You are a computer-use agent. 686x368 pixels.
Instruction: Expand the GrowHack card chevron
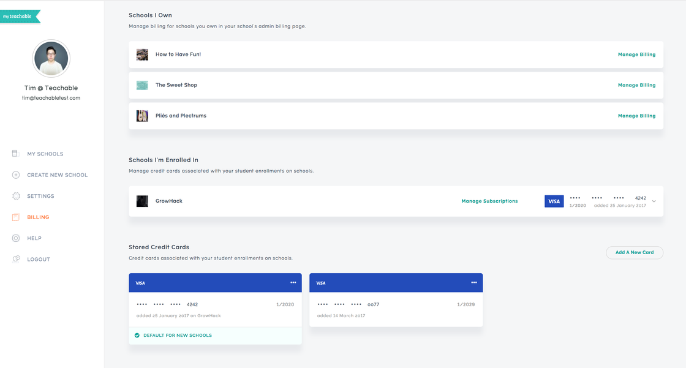tap(654, 201)
